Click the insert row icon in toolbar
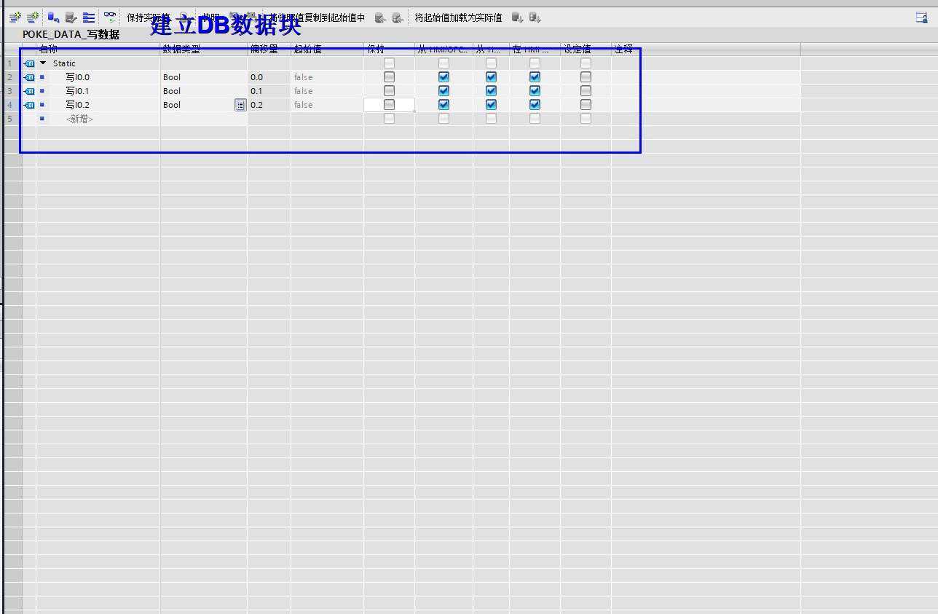 [15, 17]
